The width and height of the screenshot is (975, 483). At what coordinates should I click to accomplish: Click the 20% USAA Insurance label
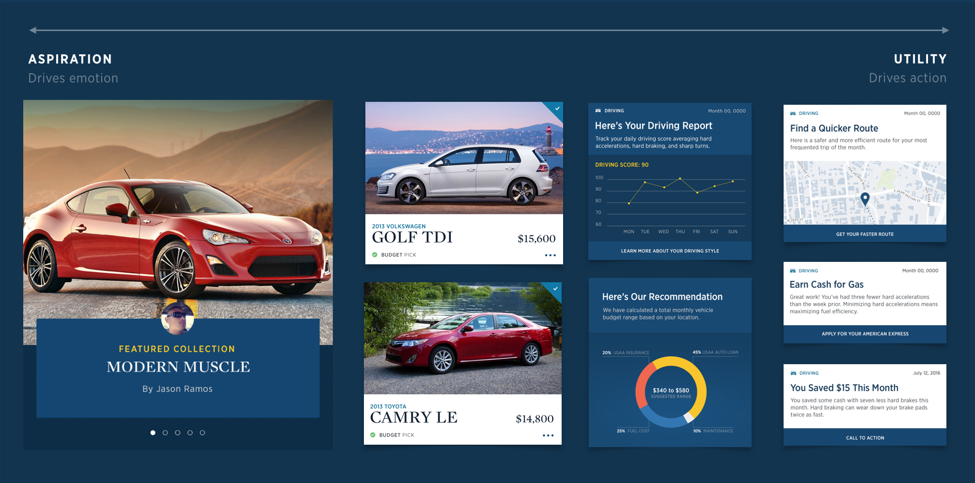coord(626,353)
